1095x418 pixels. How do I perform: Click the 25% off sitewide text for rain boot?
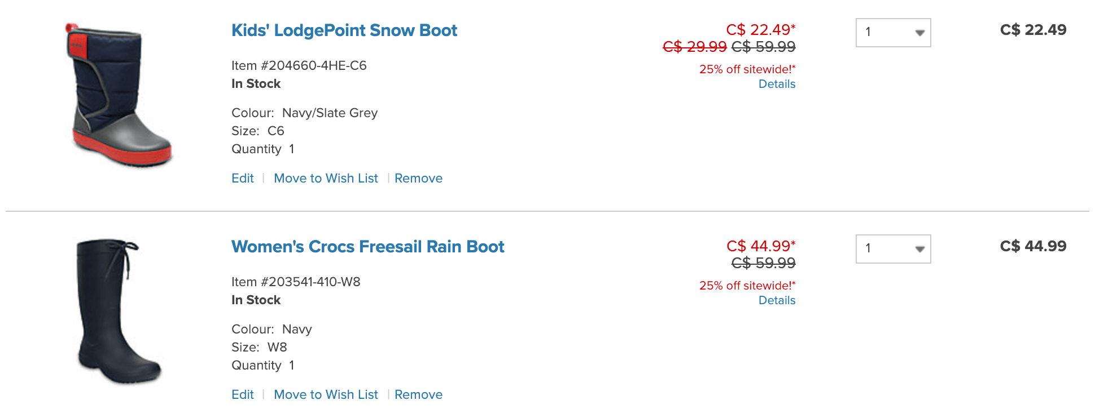[x=747, y=286]
